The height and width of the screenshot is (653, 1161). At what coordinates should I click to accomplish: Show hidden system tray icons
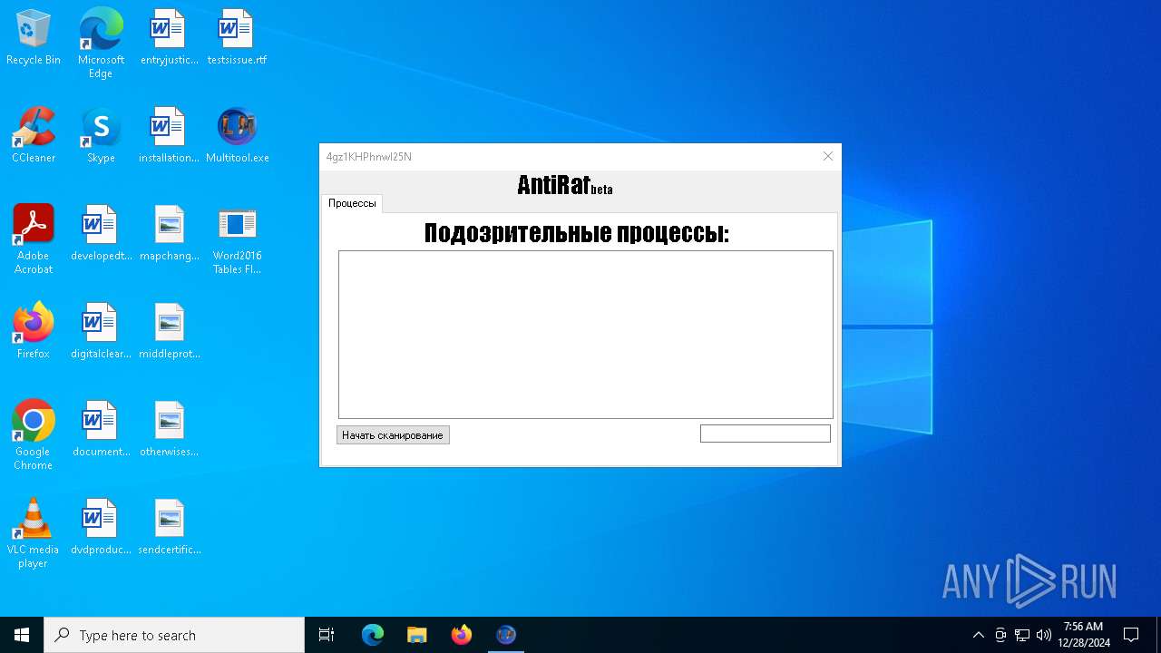978,635
